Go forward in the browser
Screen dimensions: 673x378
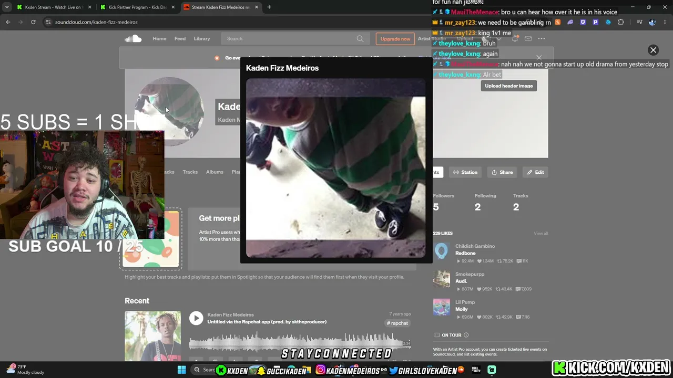click(x=21, y=22)
